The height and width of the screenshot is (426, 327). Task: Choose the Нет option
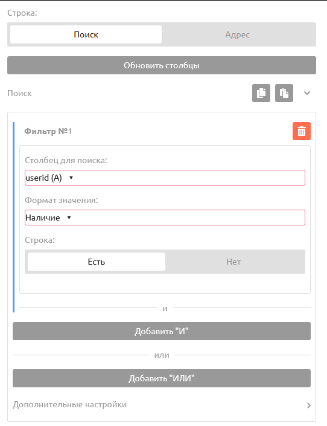[x=233, y=262]
